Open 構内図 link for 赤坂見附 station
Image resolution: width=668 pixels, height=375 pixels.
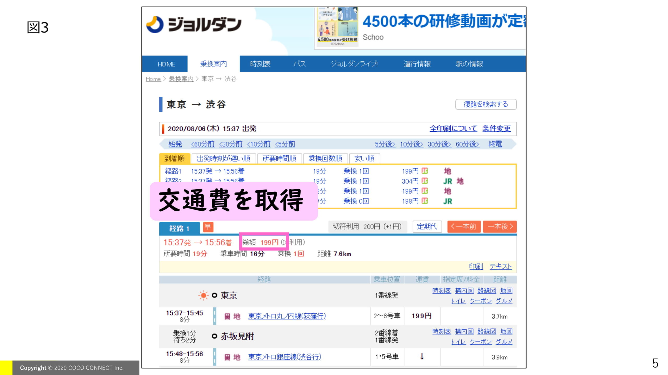[464, 332]
